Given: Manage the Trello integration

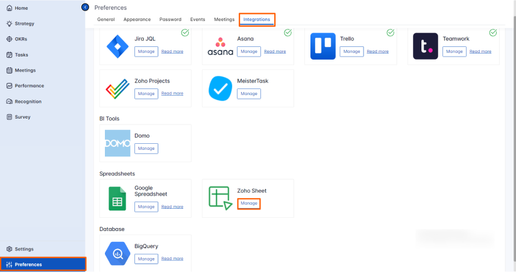Looking at the screenshot, I should pyautogui.click(x=351, y=52).
